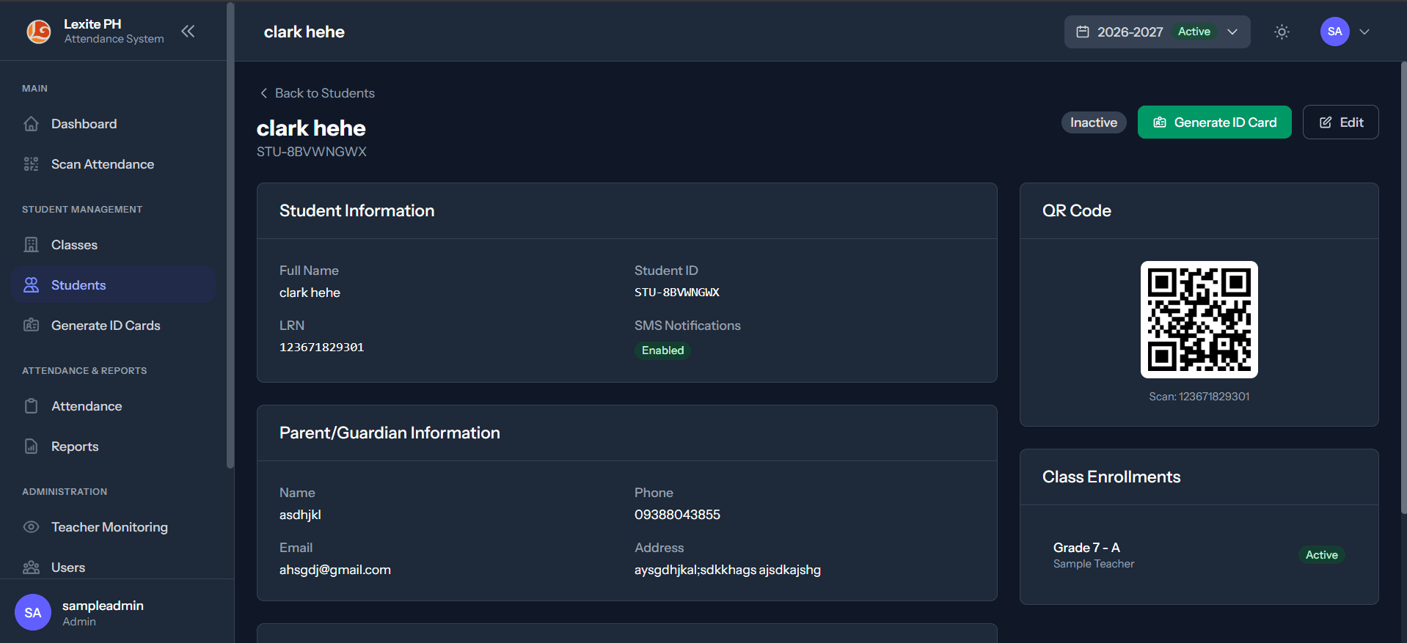This screenshot has width=1407, height=643.
Task: Open the Reports menu item
Action: [x=113, y=447]
